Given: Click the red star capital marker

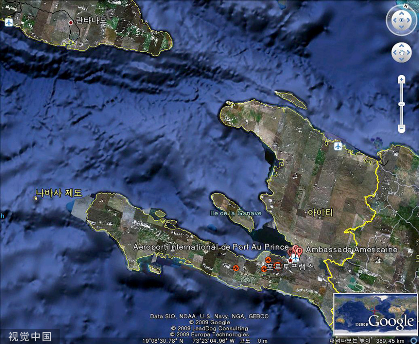Looking at the screenshot, I should click(x=290, y=260).
